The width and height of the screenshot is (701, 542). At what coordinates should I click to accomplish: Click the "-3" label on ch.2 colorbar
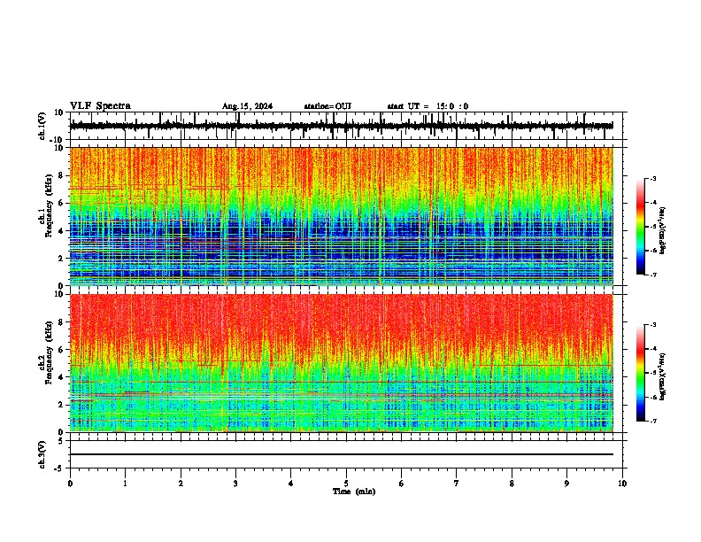tap(653, 325)
